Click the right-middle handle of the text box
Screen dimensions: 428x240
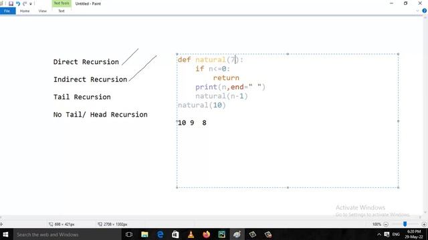coord(399,121)
